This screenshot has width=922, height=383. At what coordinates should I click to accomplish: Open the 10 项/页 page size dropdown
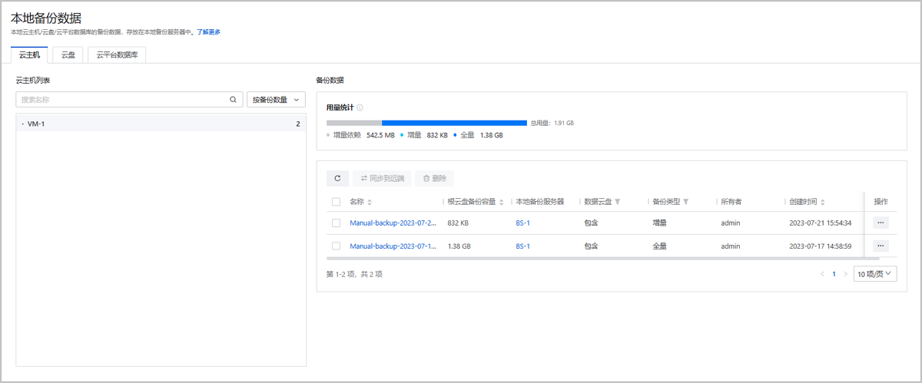[876, 274]
